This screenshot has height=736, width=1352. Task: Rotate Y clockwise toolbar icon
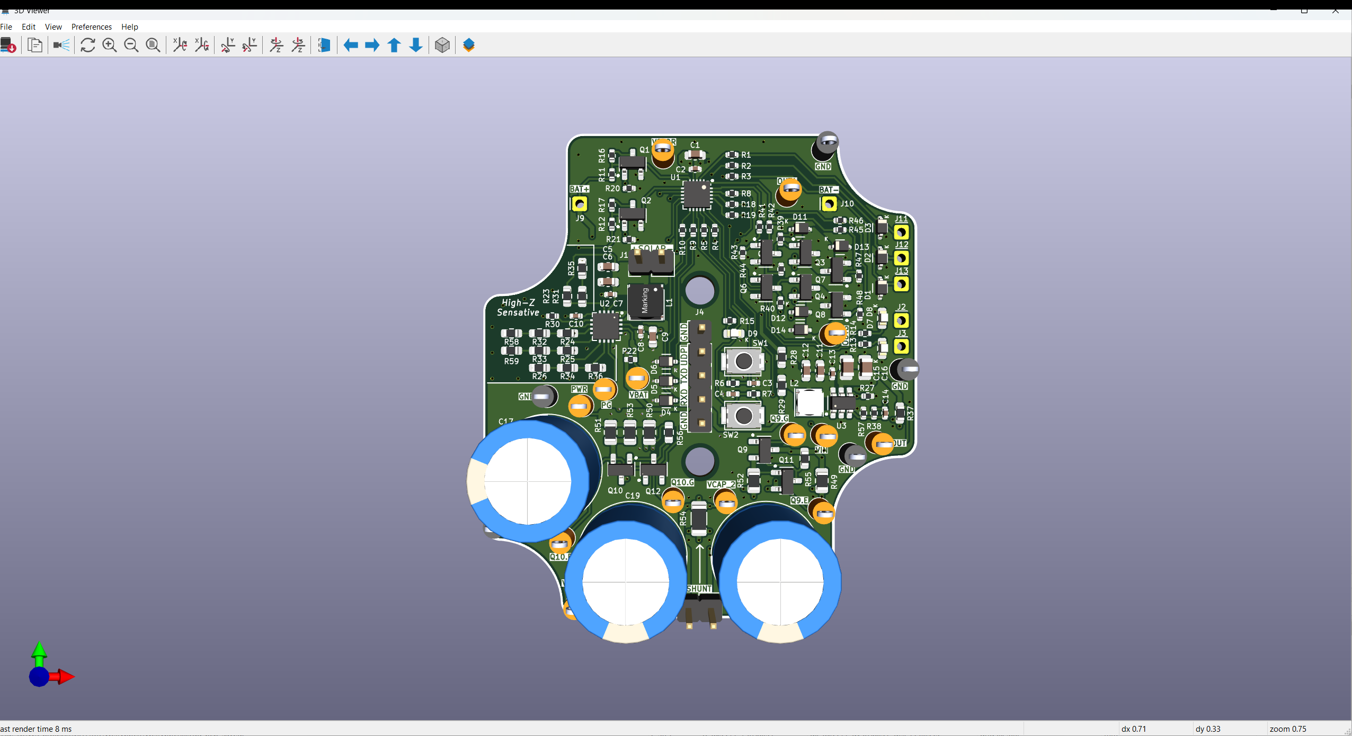click(x=228, y=46)
